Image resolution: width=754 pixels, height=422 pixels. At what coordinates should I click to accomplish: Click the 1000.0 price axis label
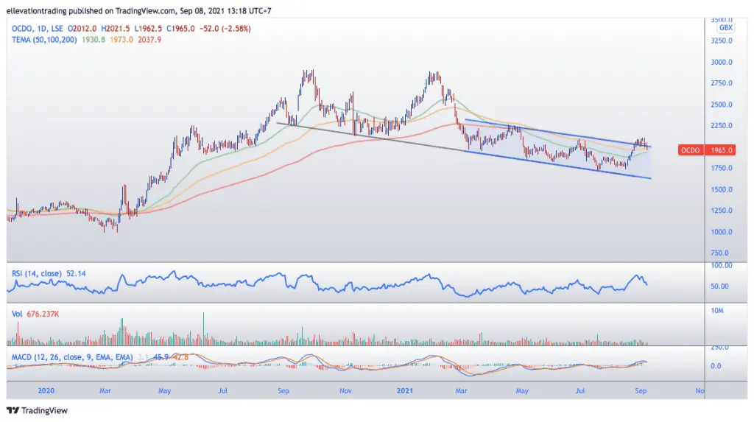point(722,231)
